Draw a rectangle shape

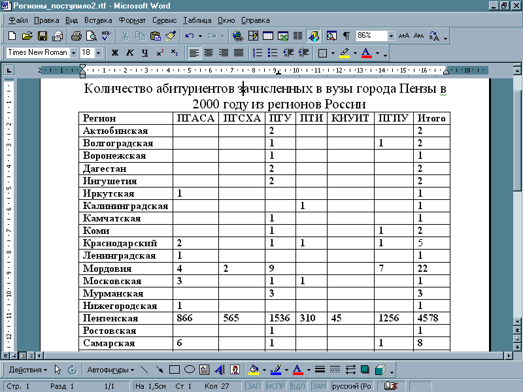tap(175, 369)
